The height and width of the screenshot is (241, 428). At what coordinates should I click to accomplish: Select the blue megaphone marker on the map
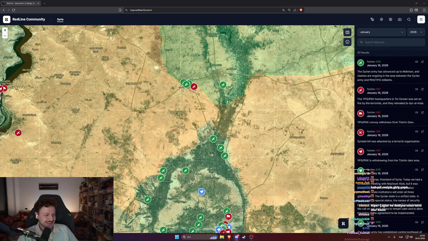pos(201,191)
